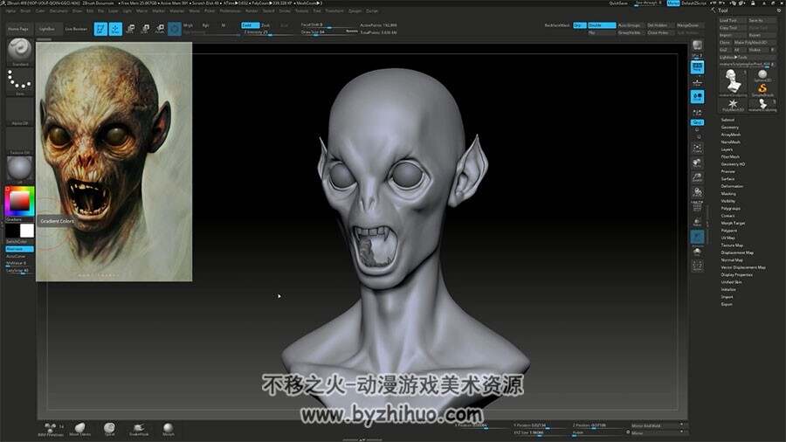Expand the Morph Target subpalette
This screenshot has width=786, height=442.
[x=733, y=223]
